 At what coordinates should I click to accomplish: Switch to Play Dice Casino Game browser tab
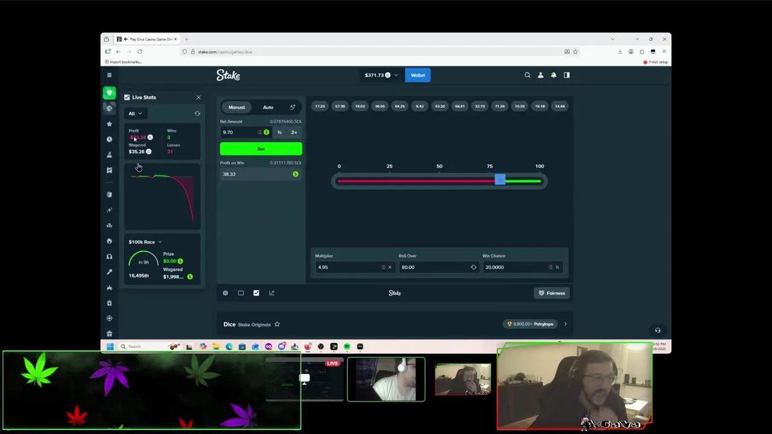(x=147, y=39)
